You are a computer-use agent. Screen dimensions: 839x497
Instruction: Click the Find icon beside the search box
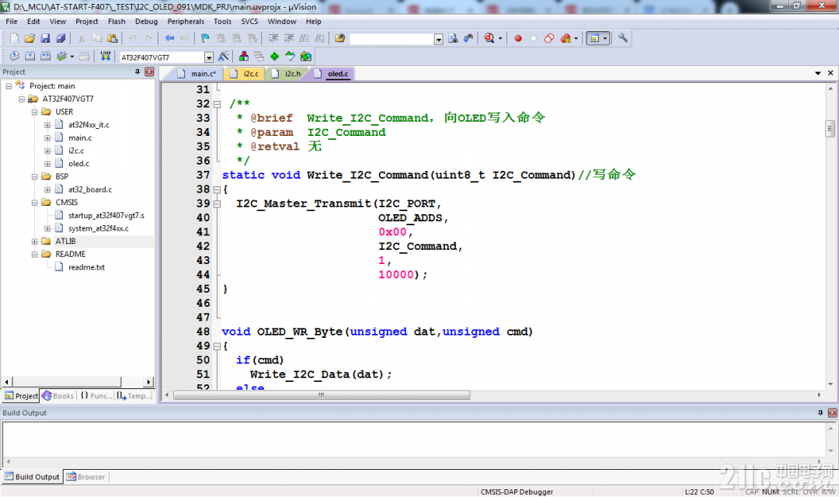(453, 38)
